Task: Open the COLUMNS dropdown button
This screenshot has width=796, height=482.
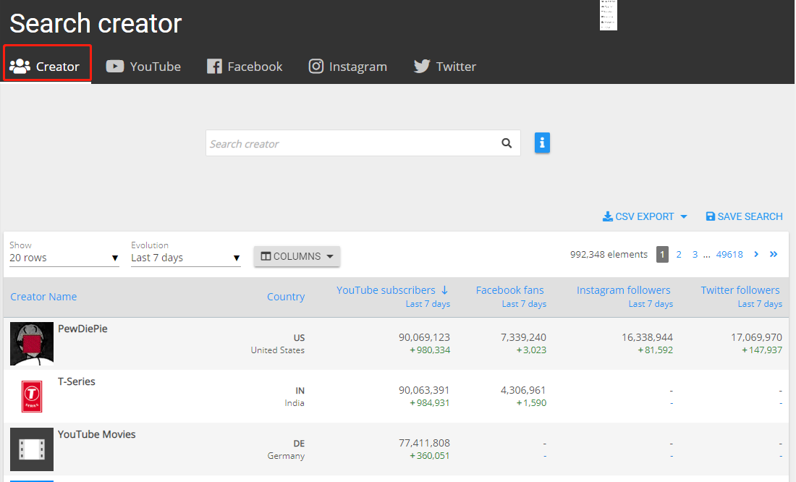Action: click(297, 256)
